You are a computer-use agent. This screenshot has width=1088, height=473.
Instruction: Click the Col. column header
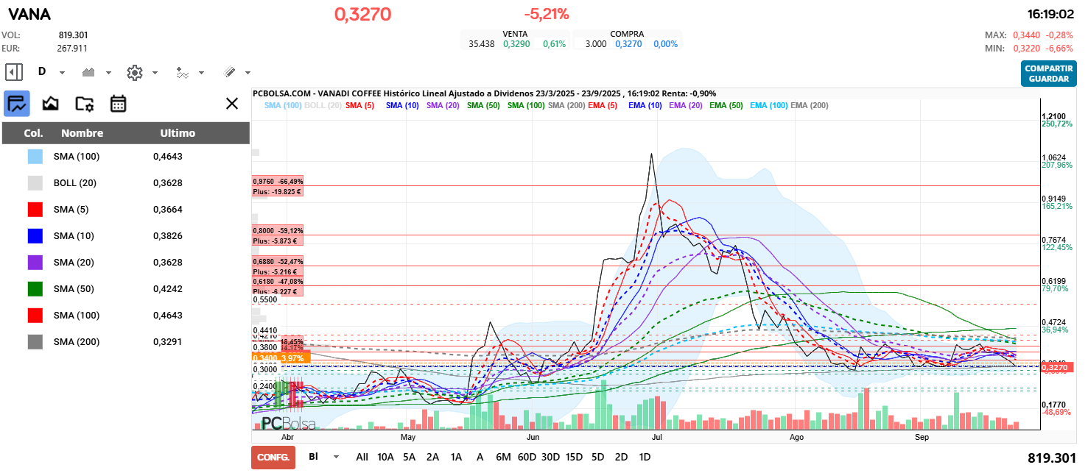coord(33,133)
